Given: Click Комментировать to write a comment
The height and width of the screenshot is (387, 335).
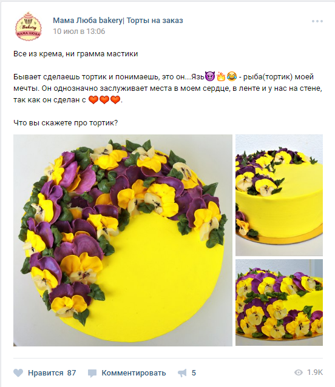Looking at the screenshot, I should point(134,372).
